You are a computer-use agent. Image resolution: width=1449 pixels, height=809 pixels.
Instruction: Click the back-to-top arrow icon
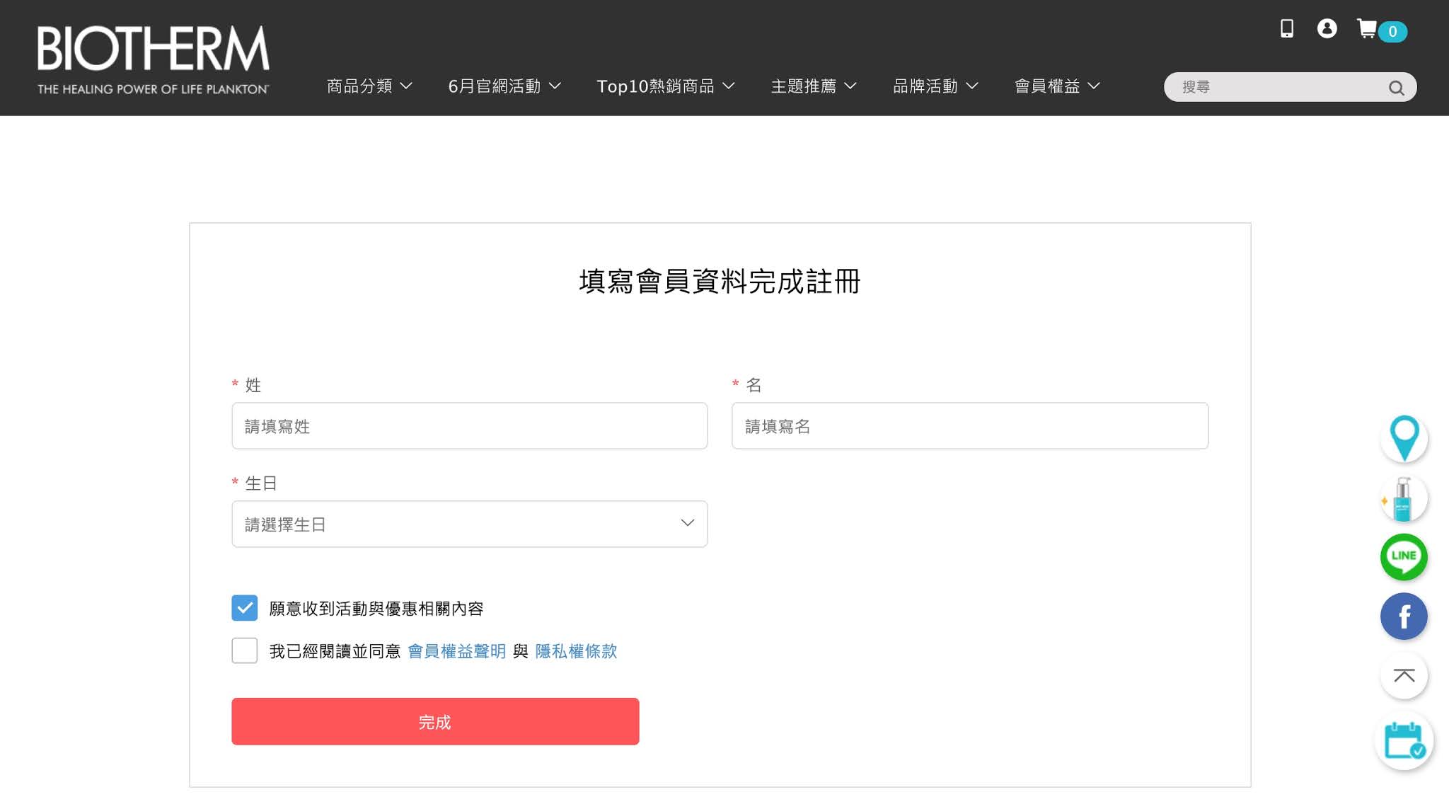(1404, 676)
